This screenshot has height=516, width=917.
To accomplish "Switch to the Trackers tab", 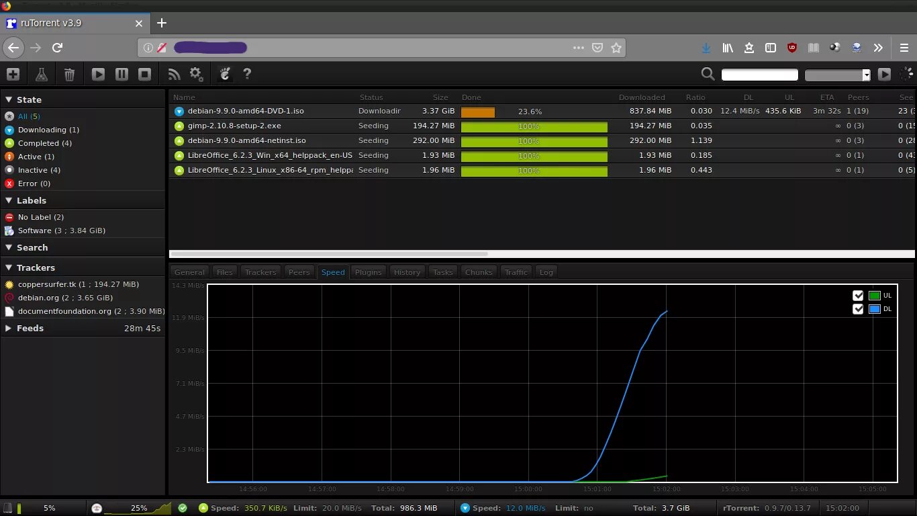I will [x=260, y=272].
